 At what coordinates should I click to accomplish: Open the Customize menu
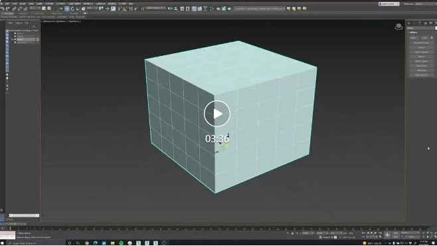(x=100, y=3)
